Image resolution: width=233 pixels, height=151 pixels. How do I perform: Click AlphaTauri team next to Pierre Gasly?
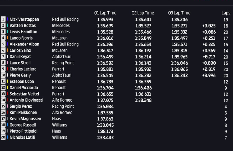pyautogui.click(x=62, y=75)
